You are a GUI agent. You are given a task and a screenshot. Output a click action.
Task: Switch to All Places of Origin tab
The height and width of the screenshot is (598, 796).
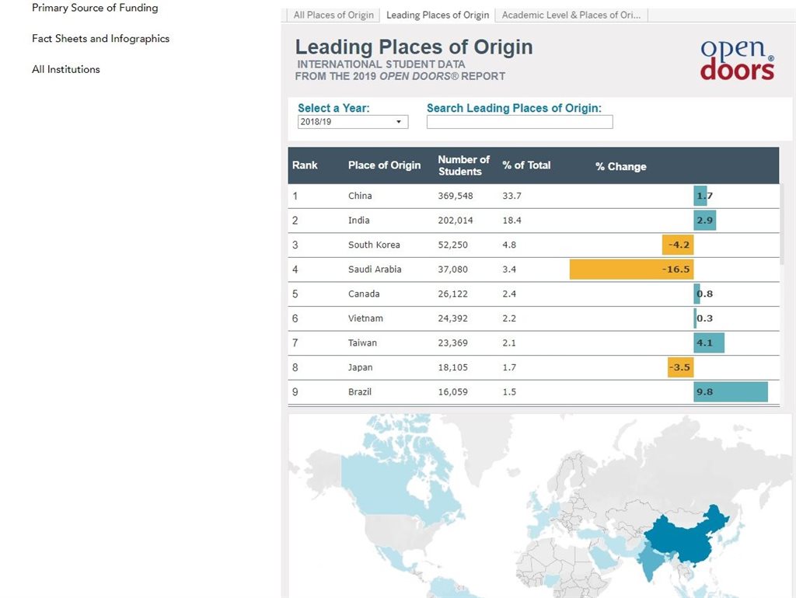point(333,16)
